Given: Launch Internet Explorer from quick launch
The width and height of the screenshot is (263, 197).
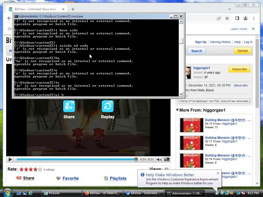Looking at the screenshot, I should (x=31, y=193).
